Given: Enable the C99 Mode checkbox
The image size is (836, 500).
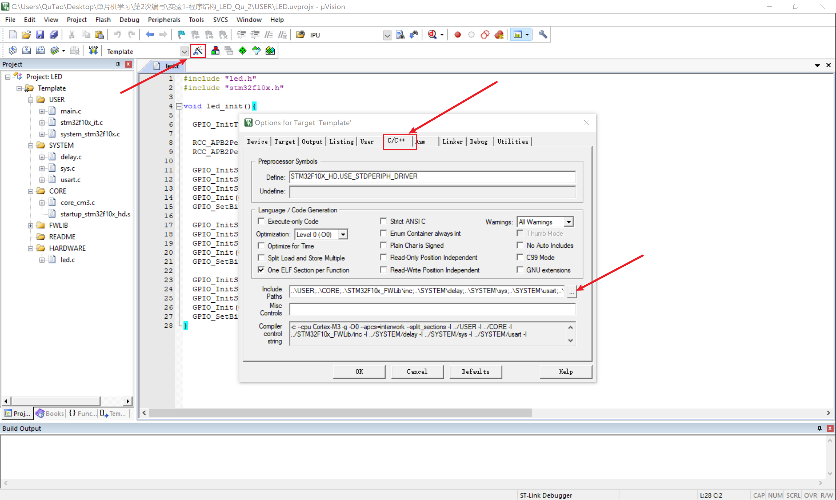Looking at the screenshot, I should coord(520,258).
